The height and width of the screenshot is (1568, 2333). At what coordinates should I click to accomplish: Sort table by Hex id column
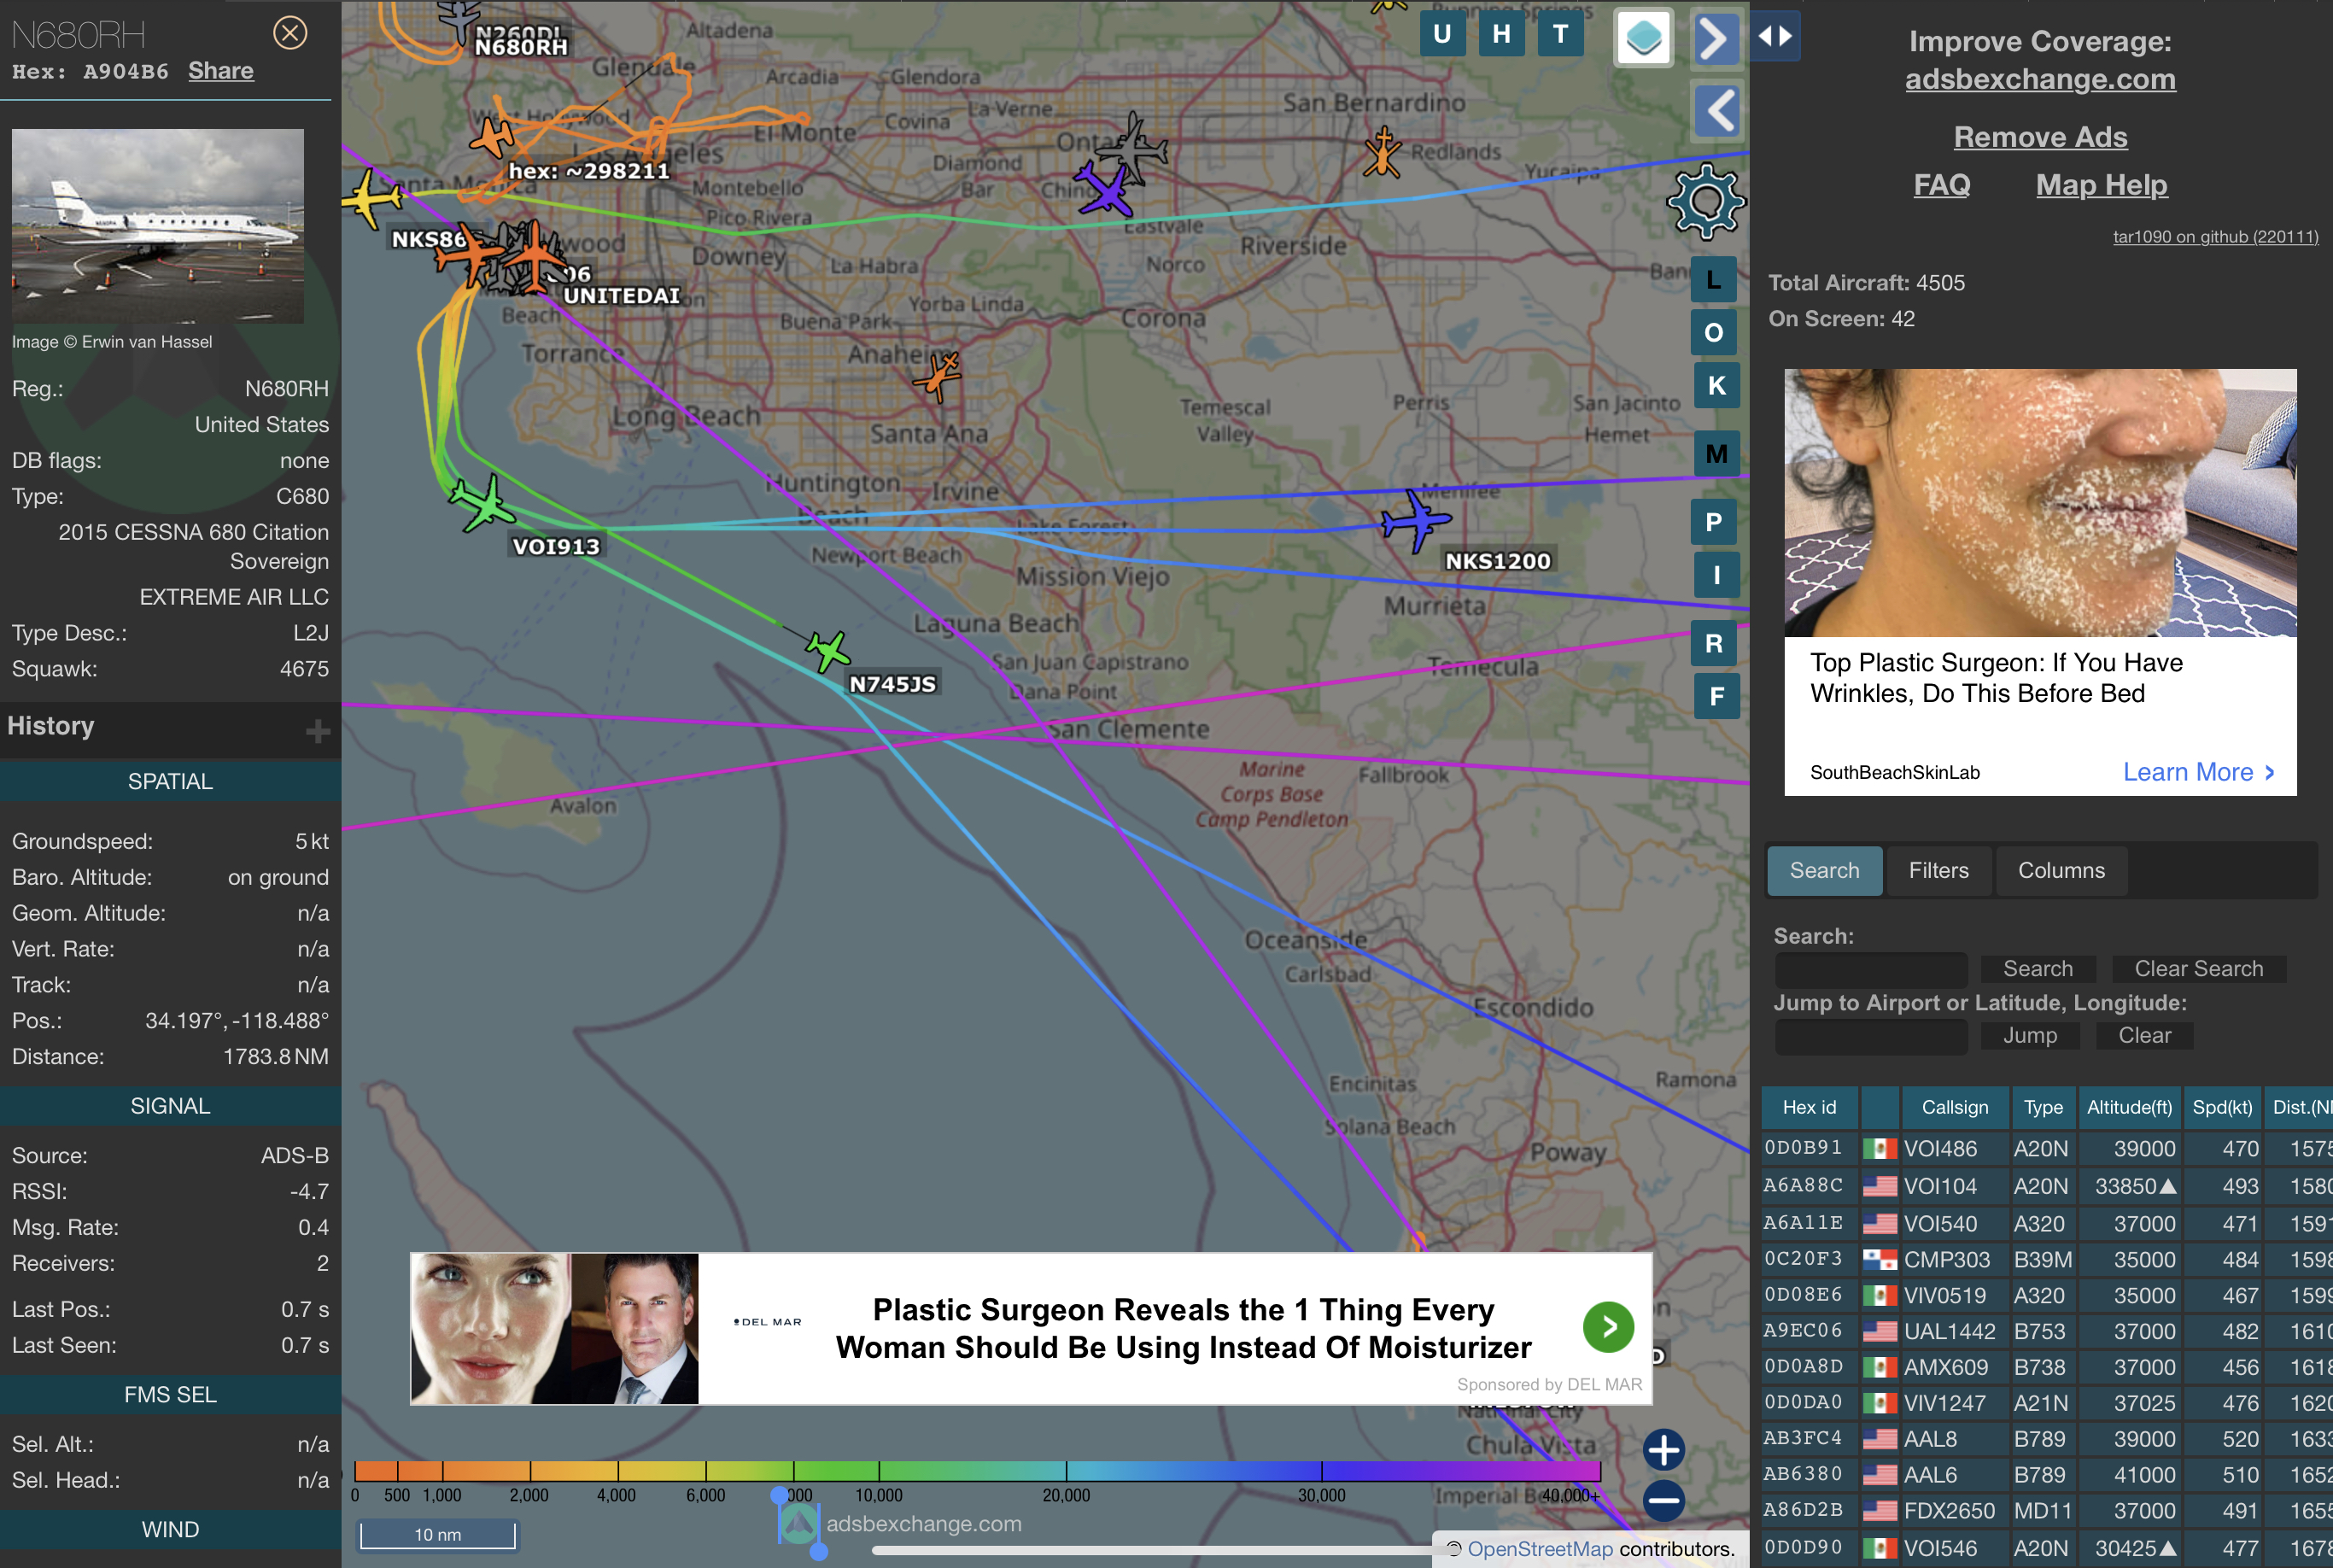point(1809,1107)
